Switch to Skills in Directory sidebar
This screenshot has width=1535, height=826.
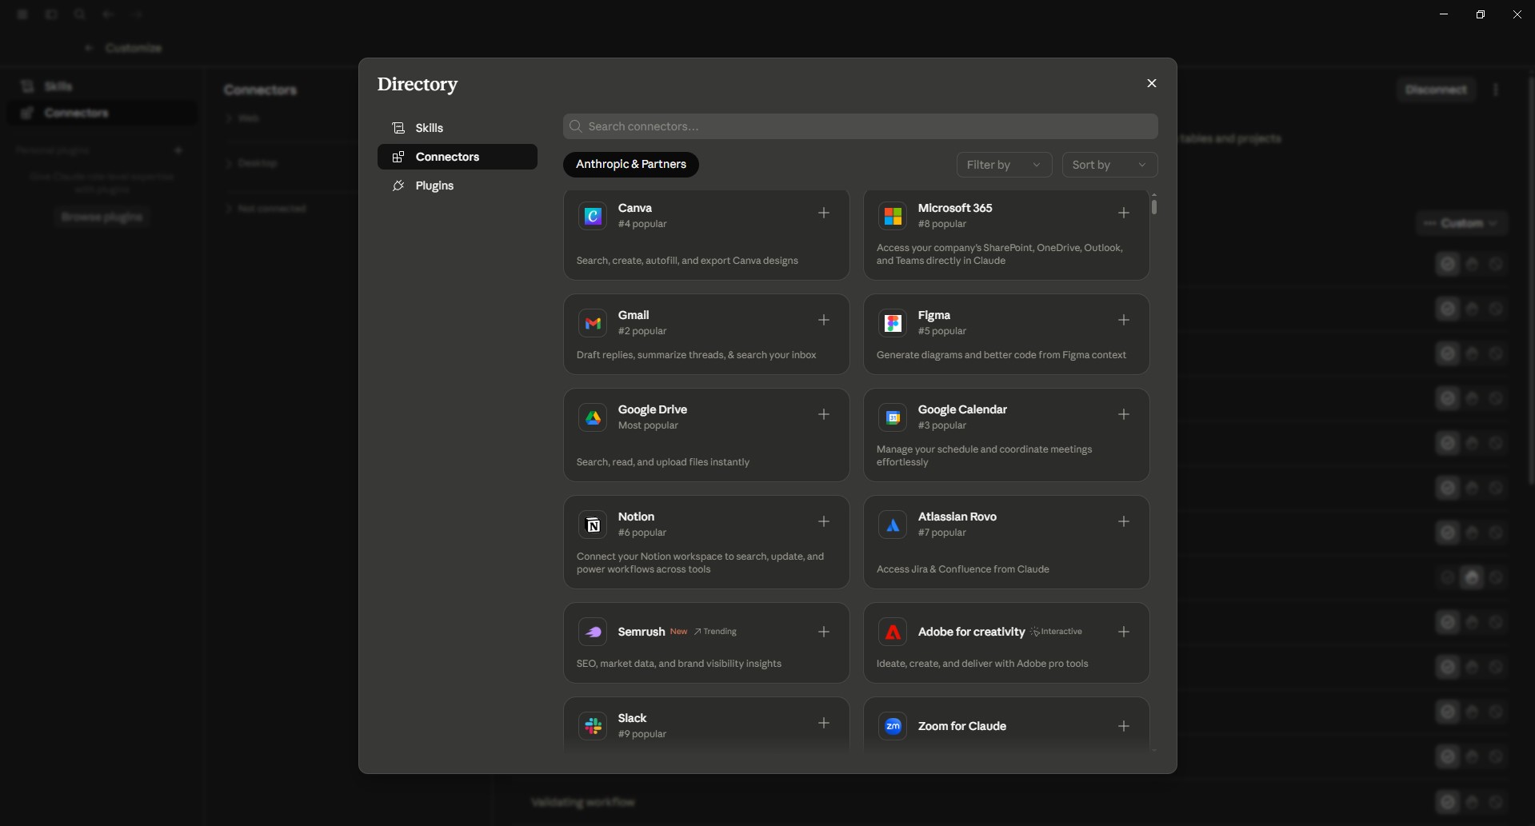[457, 128]
